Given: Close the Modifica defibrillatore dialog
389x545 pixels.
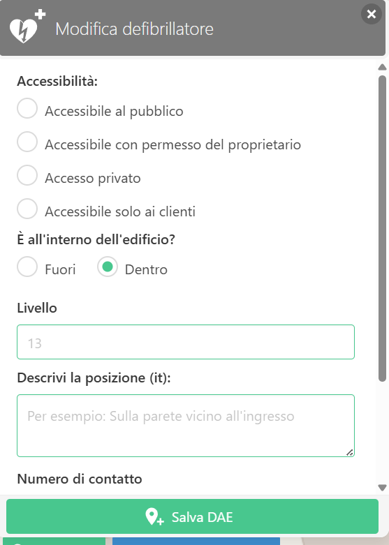Looking at the screenshot, I should [x=372, y=14].
